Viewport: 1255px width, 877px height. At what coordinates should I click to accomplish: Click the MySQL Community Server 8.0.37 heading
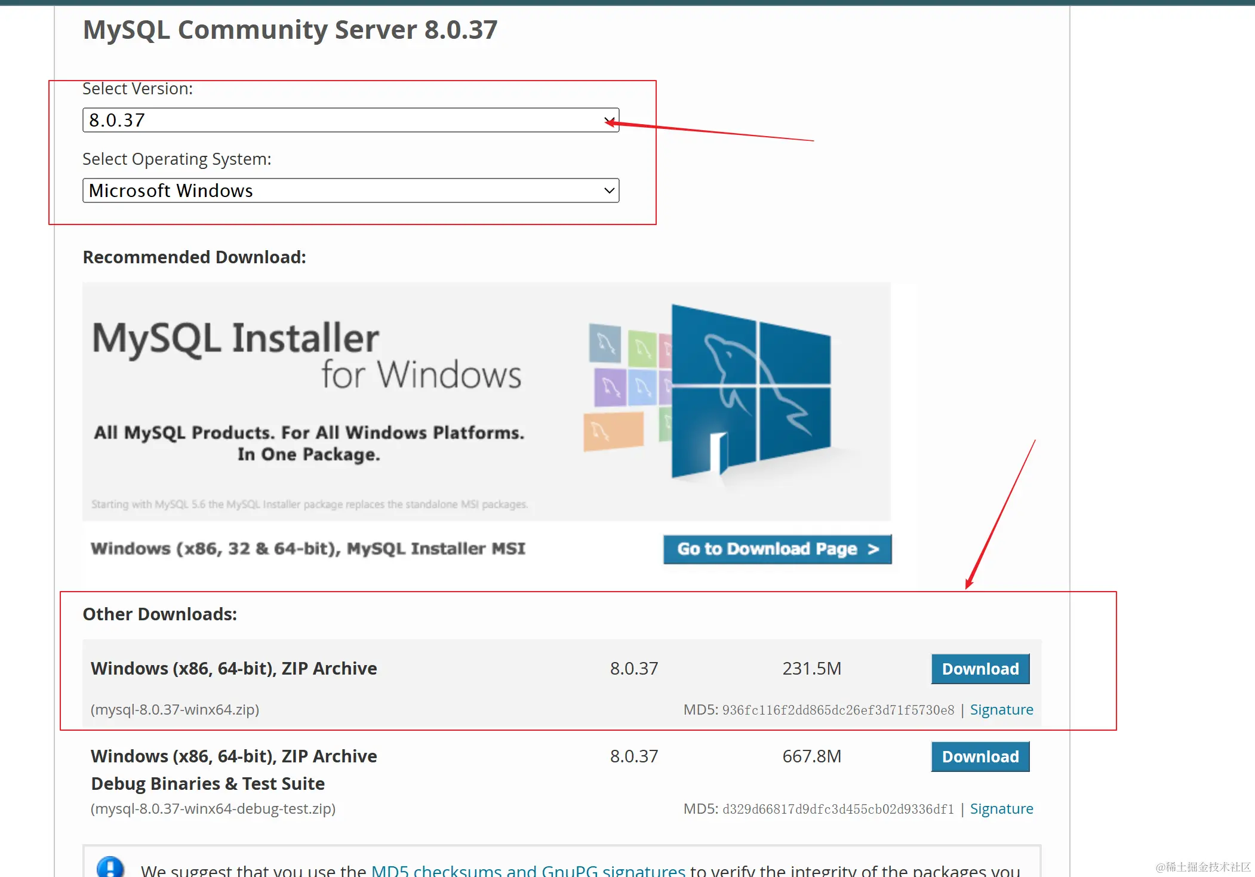click(x=290, y=29)
